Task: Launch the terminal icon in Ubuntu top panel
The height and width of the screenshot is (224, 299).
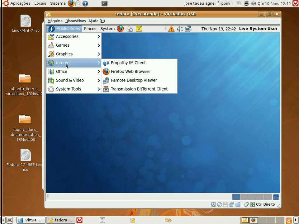Action: [x=104, y=3]
